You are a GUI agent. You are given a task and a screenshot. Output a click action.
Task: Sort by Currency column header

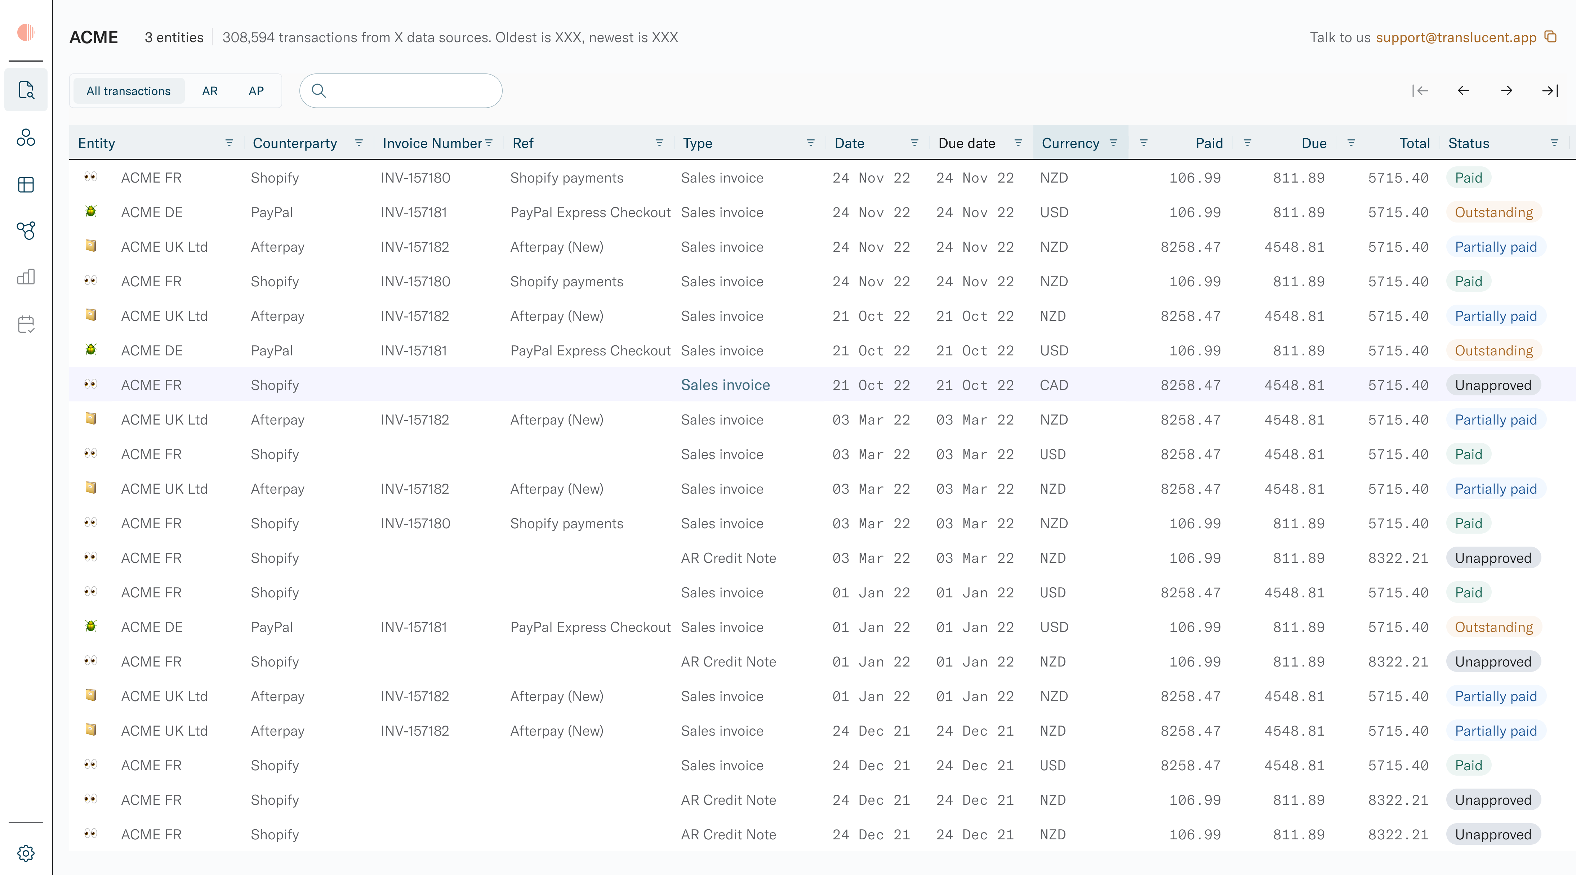tap(1070, 143)
